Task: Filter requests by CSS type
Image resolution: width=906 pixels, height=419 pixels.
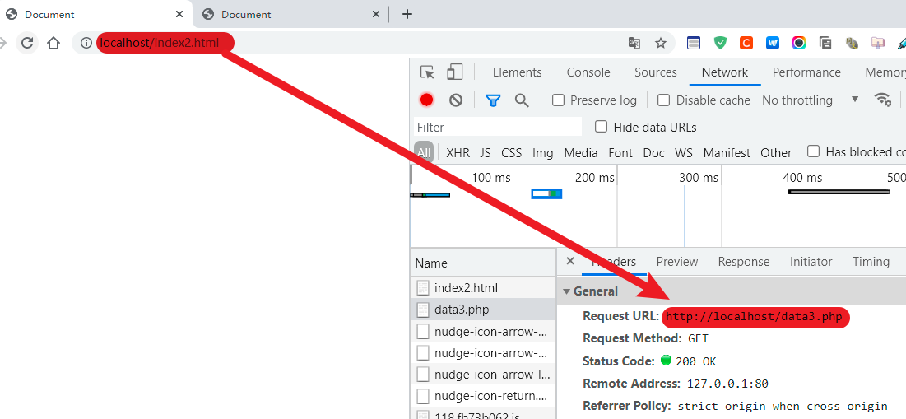Action: coord(511,152)
